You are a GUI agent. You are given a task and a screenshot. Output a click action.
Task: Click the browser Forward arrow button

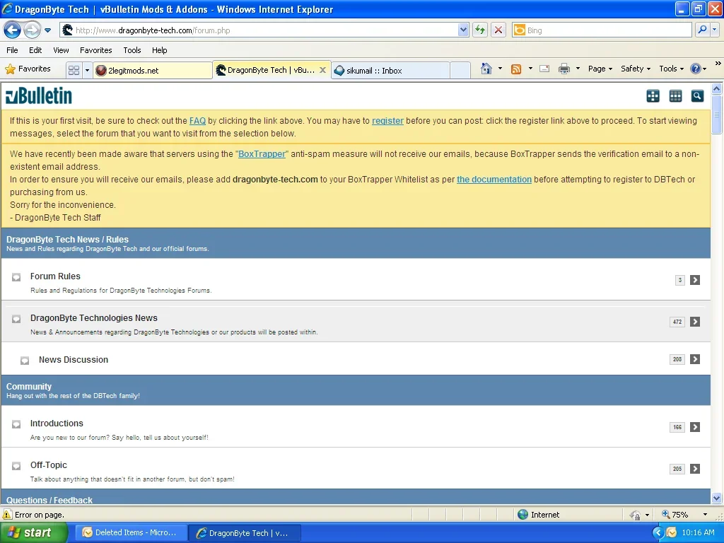31,30
